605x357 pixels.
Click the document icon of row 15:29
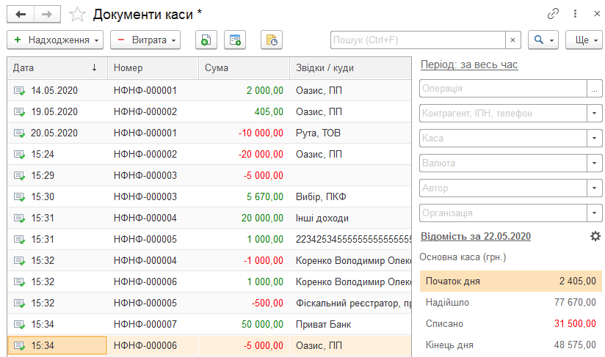coord(19,176)
